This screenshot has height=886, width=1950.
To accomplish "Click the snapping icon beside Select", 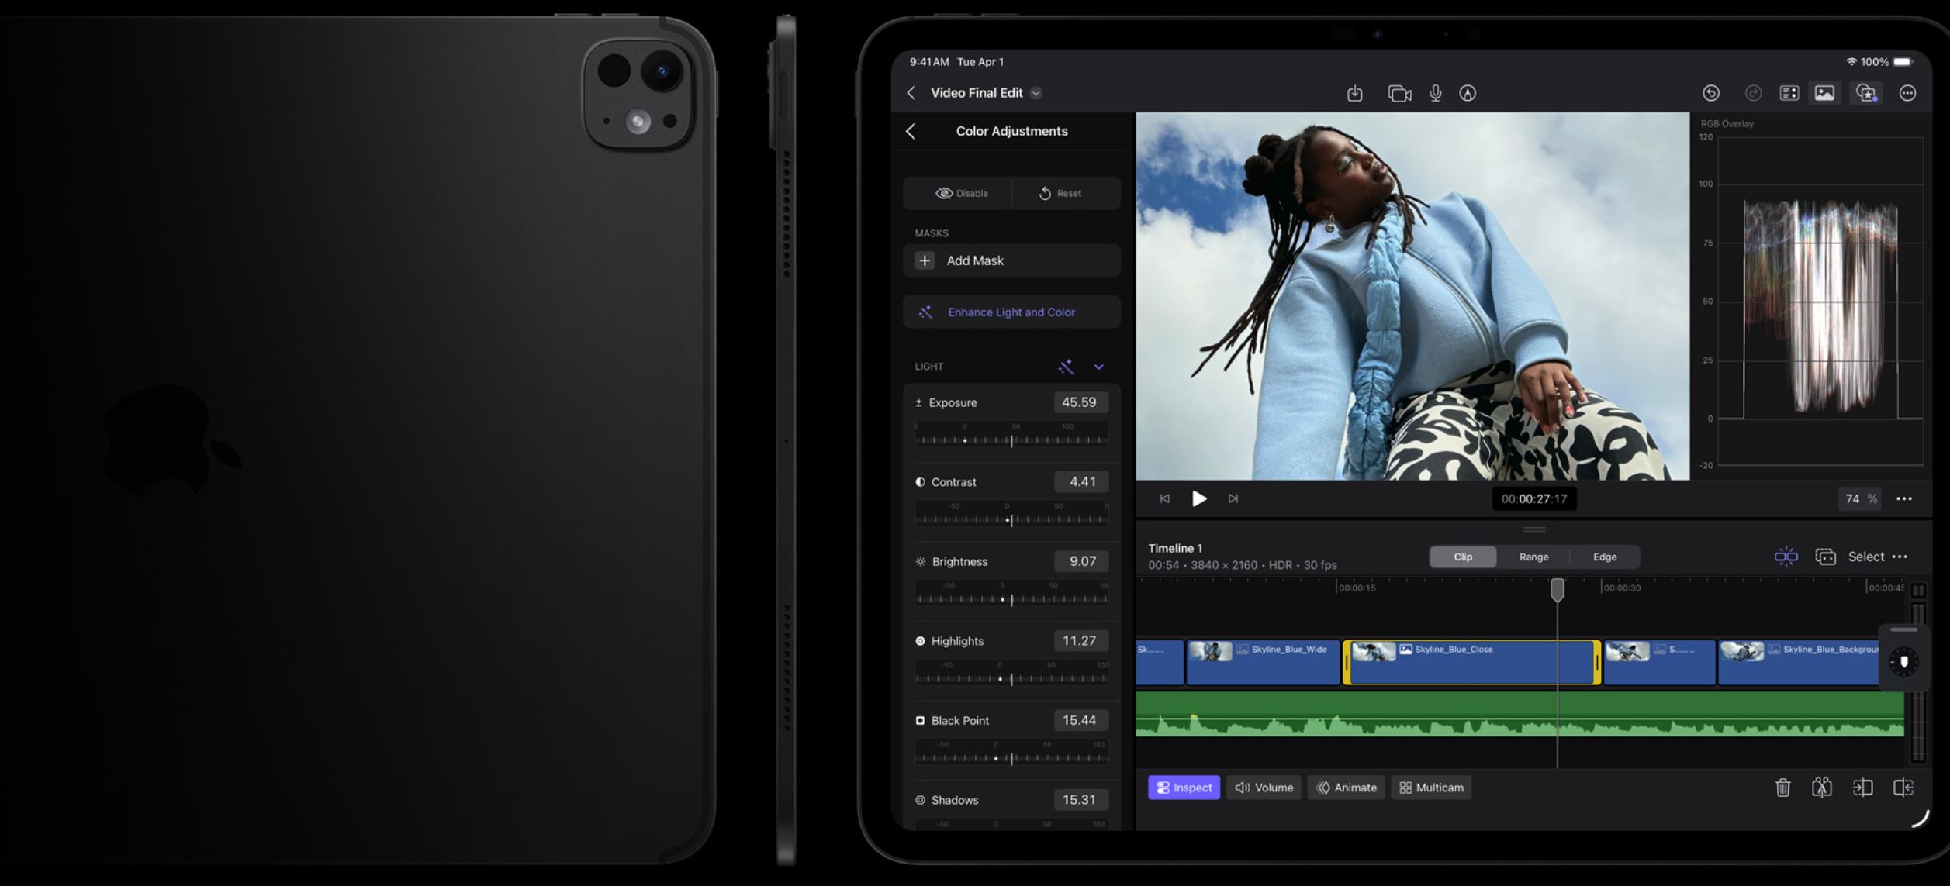I will (1786, 557).
